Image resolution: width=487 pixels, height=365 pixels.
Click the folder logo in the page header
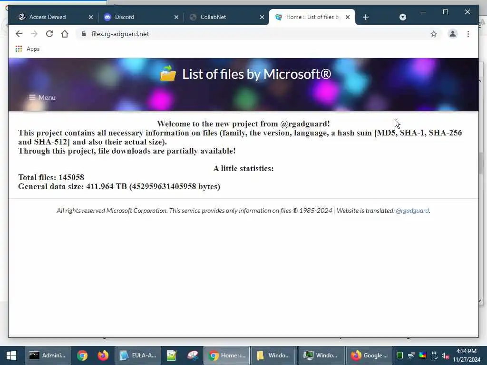pos(168,73)
